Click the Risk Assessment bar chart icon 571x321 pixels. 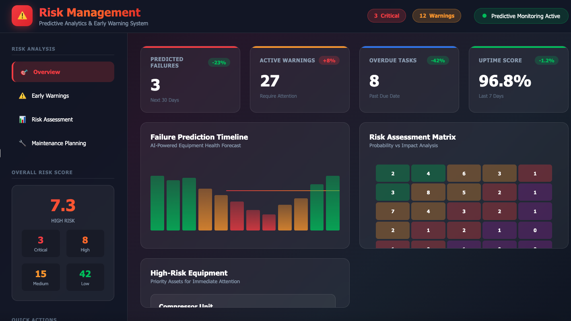(x=23, y=119)
